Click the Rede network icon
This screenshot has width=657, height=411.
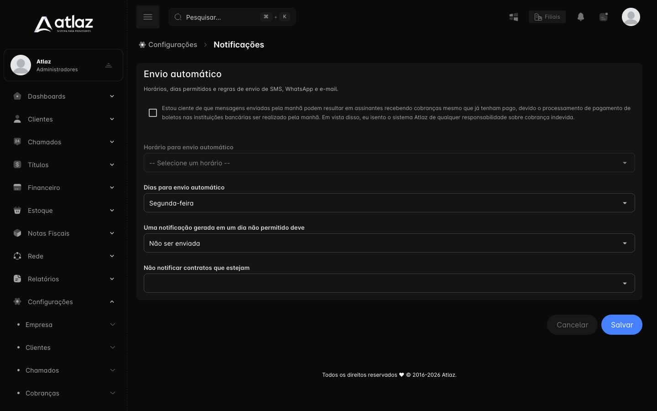point(17,256)
